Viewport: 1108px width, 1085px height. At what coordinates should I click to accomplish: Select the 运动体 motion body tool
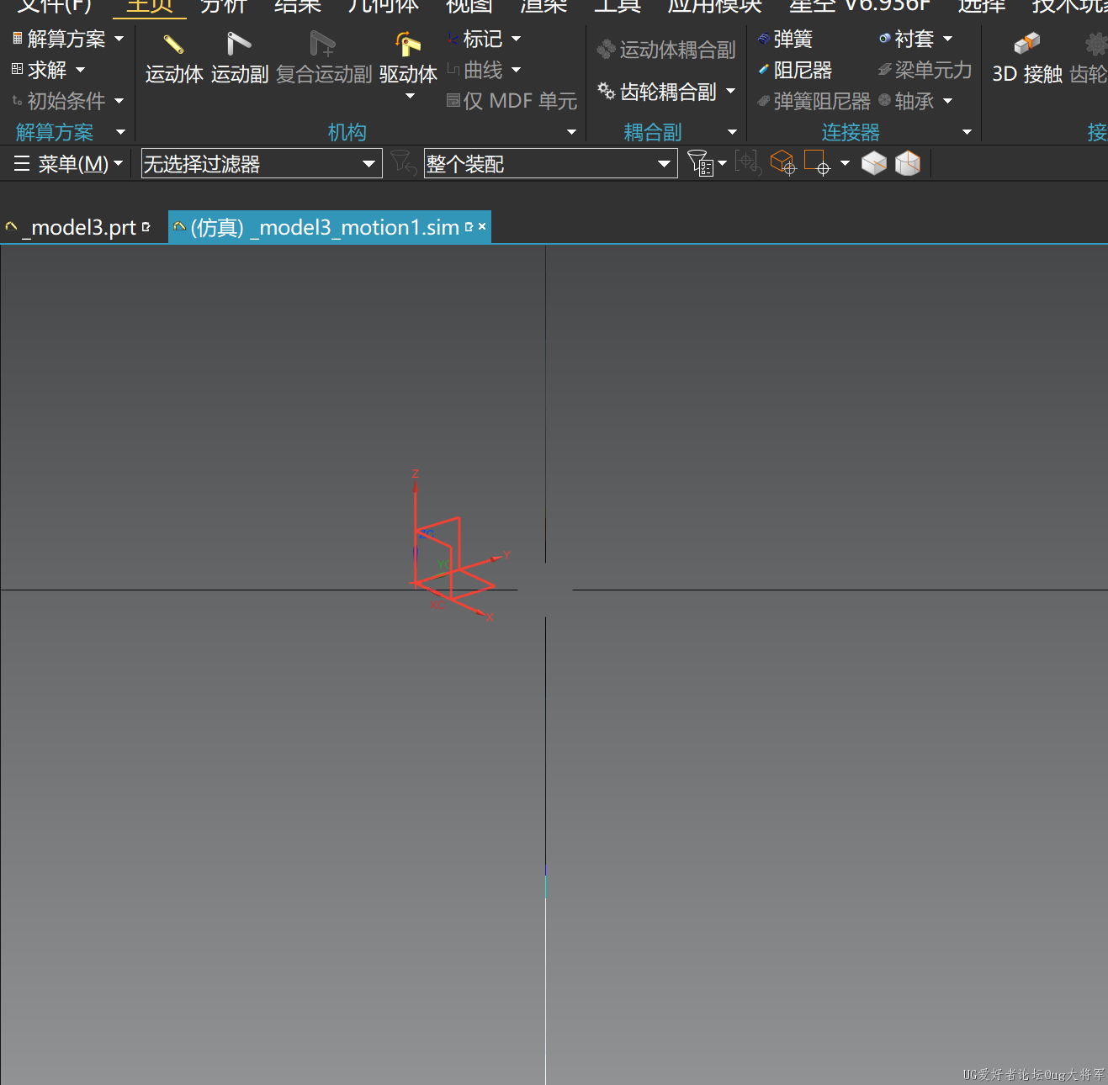(x=174, y=57)
